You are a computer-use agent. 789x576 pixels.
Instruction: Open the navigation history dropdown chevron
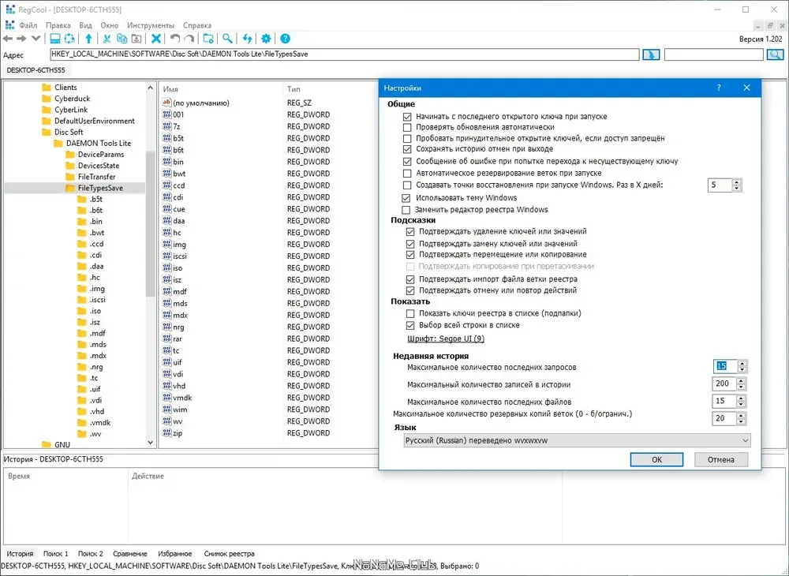tap(36, 39)
